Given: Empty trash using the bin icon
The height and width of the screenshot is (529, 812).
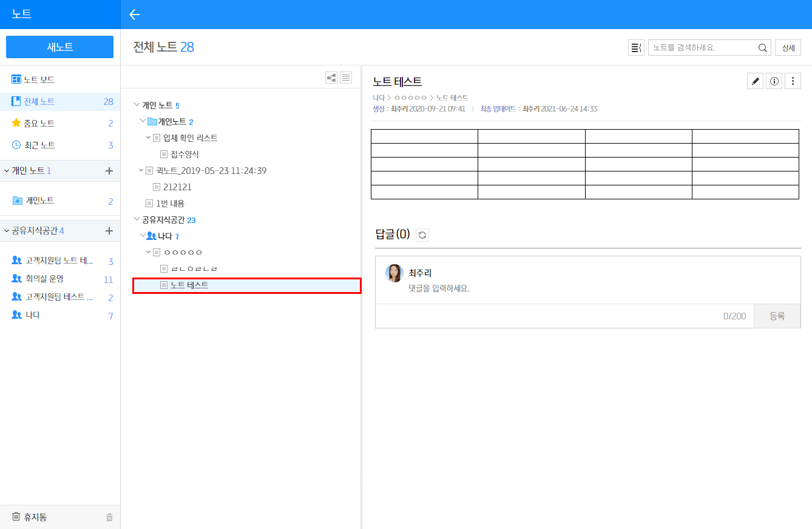Looking at the screenshot, I should (x=109, y=517).
